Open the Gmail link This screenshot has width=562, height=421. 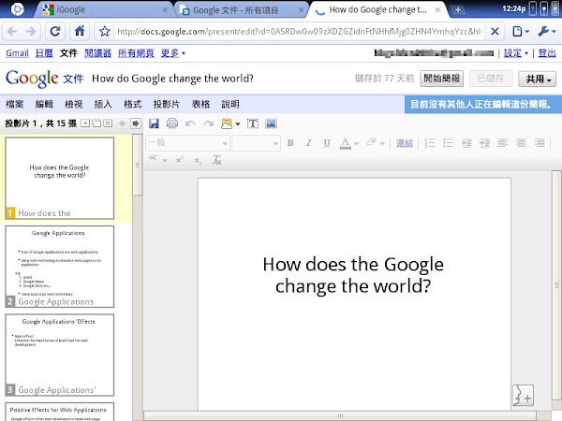click(x=17, y=53)
